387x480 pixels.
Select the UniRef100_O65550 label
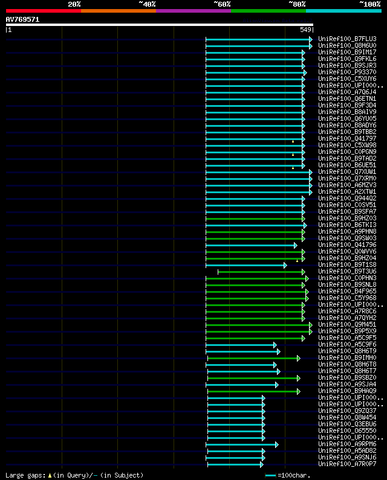click(x=347, y=430)
